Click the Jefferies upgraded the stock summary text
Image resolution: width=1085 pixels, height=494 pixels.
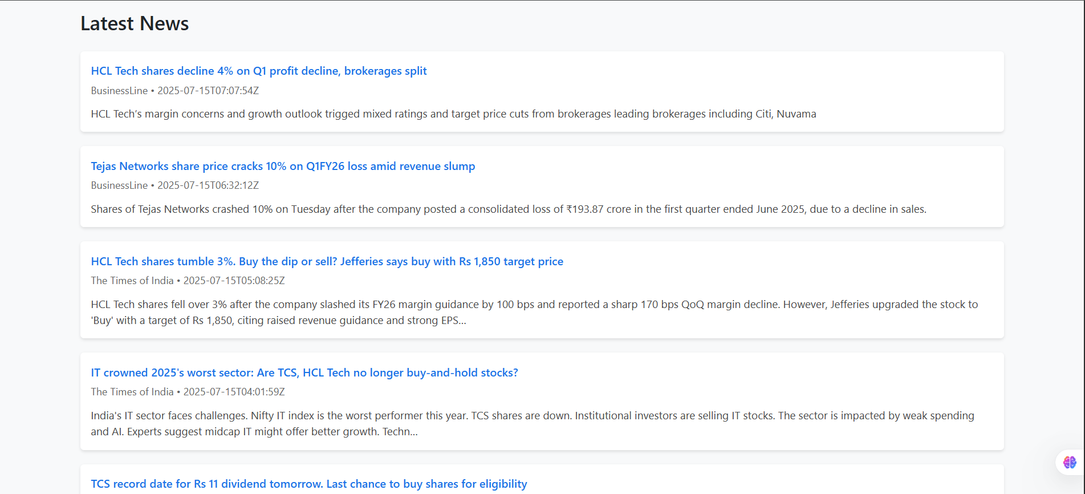tap(534, 313)
